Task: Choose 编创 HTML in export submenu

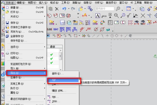Action: pyautogui.click(x=63, y=91)
